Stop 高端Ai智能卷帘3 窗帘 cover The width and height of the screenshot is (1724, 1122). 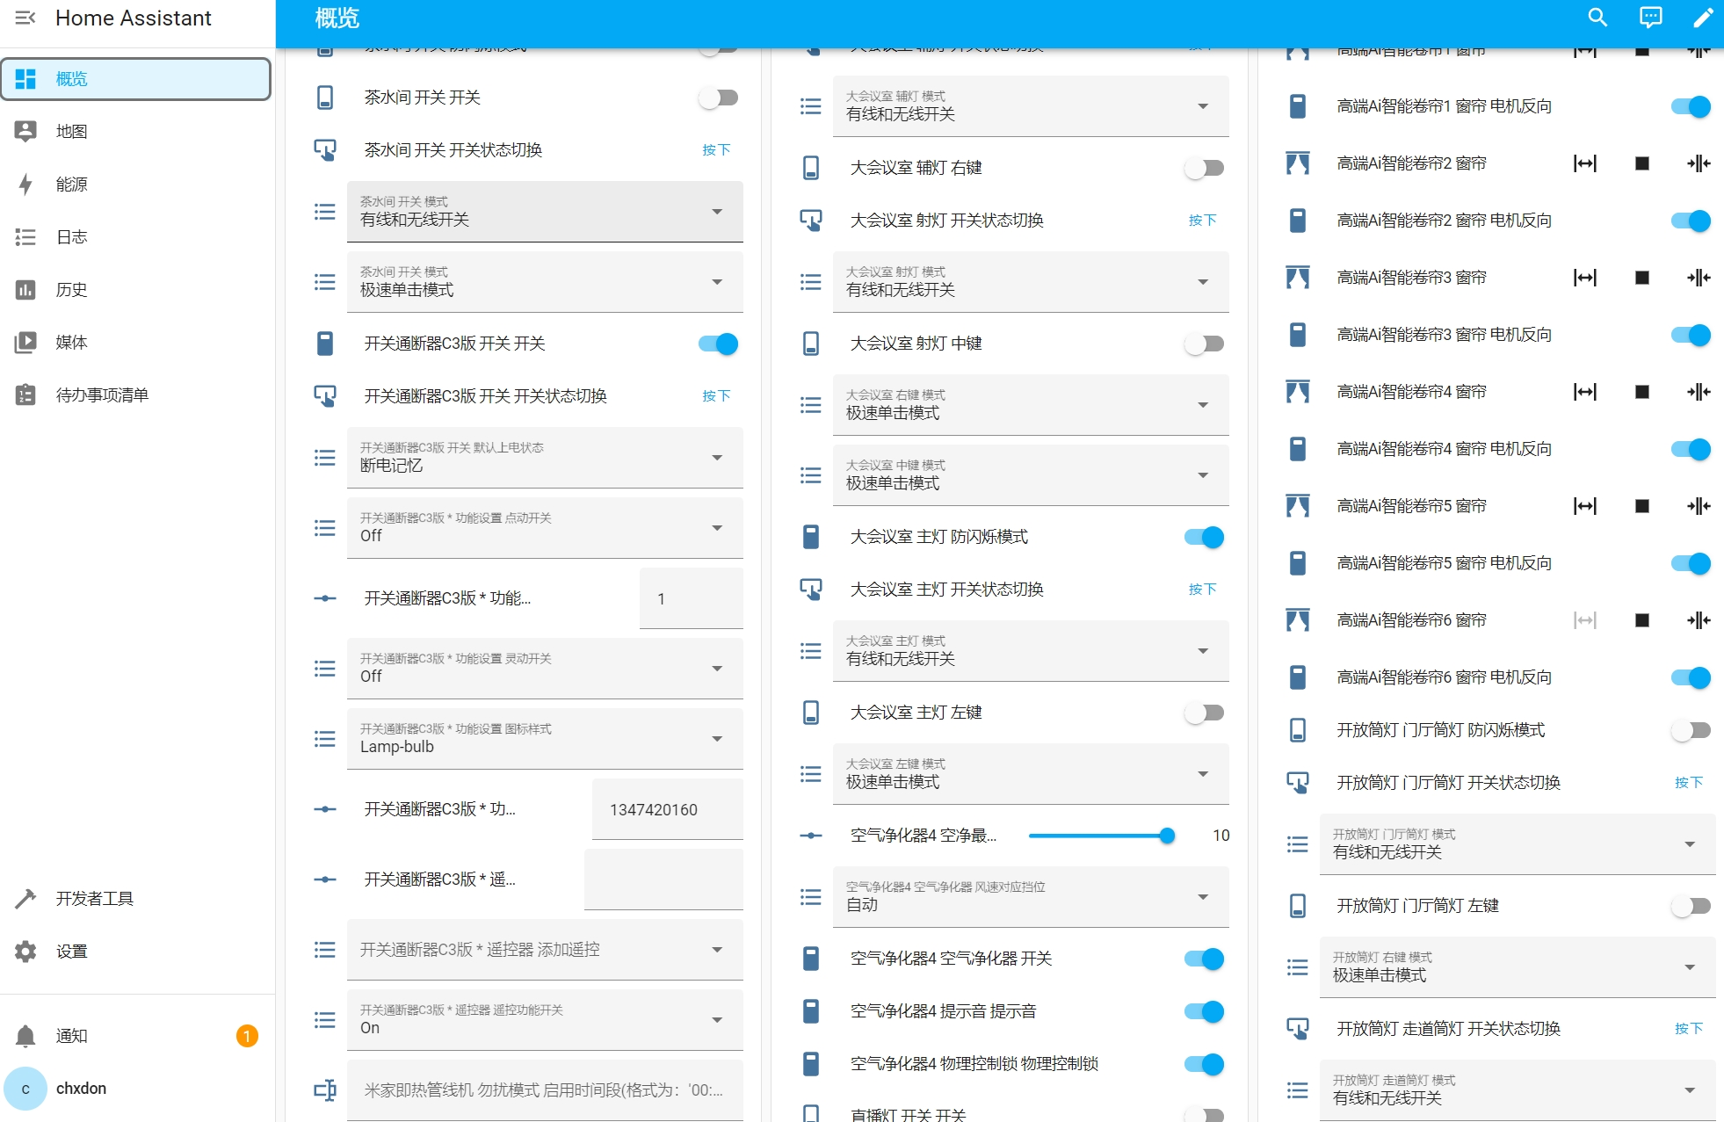click(1641, 278)
